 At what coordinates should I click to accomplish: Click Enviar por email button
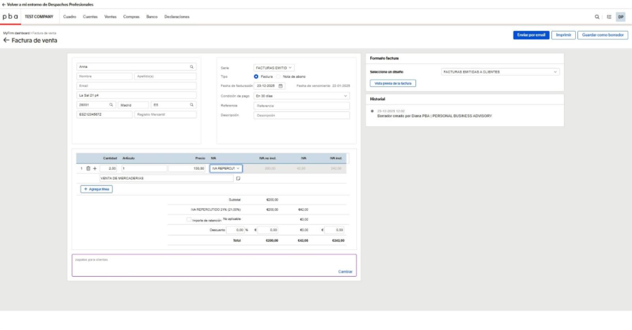[x=530, y=34]
